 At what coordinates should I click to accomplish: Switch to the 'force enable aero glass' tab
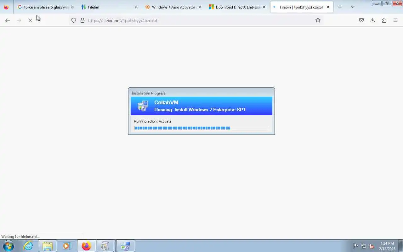tap(46, 7)
